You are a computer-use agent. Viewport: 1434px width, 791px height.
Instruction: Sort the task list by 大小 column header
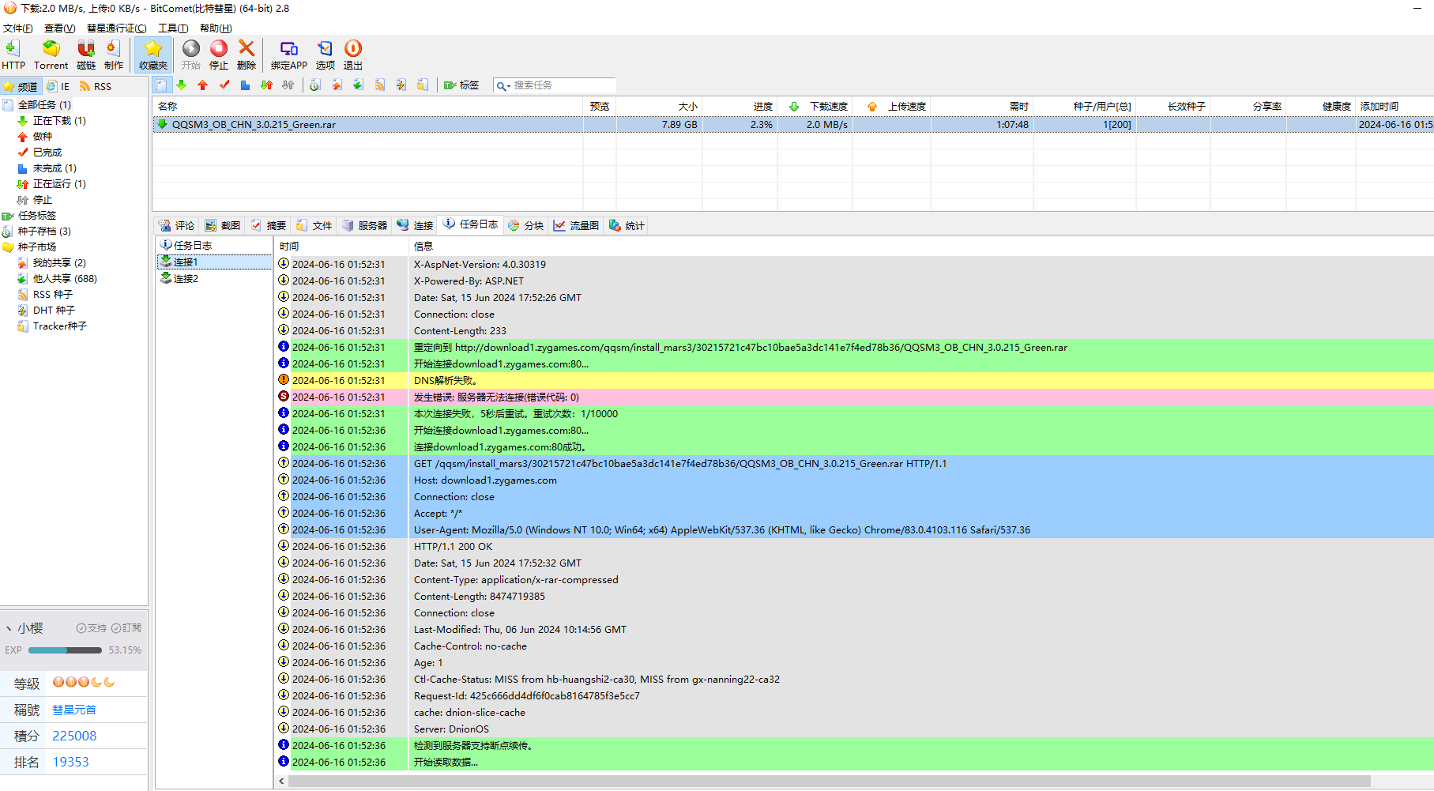point(660,106)
